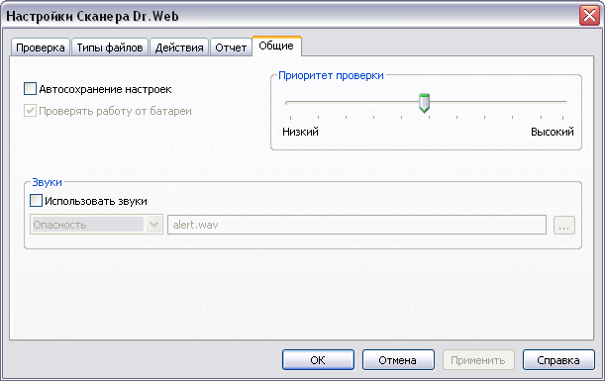Click the Приоритет проверки slider thumb
This screenshot has height=381, width=605.
pos(424,103)
